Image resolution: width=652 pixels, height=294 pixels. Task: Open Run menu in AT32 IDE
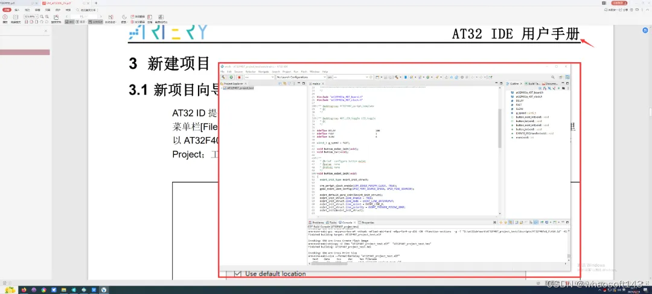tap(296, 71)
